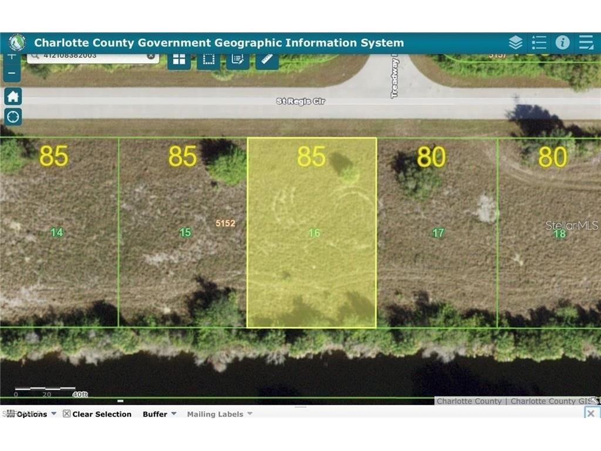Expand the Mailing Labels dropdown
The image size is (601, 451).
tap(219, 414)
